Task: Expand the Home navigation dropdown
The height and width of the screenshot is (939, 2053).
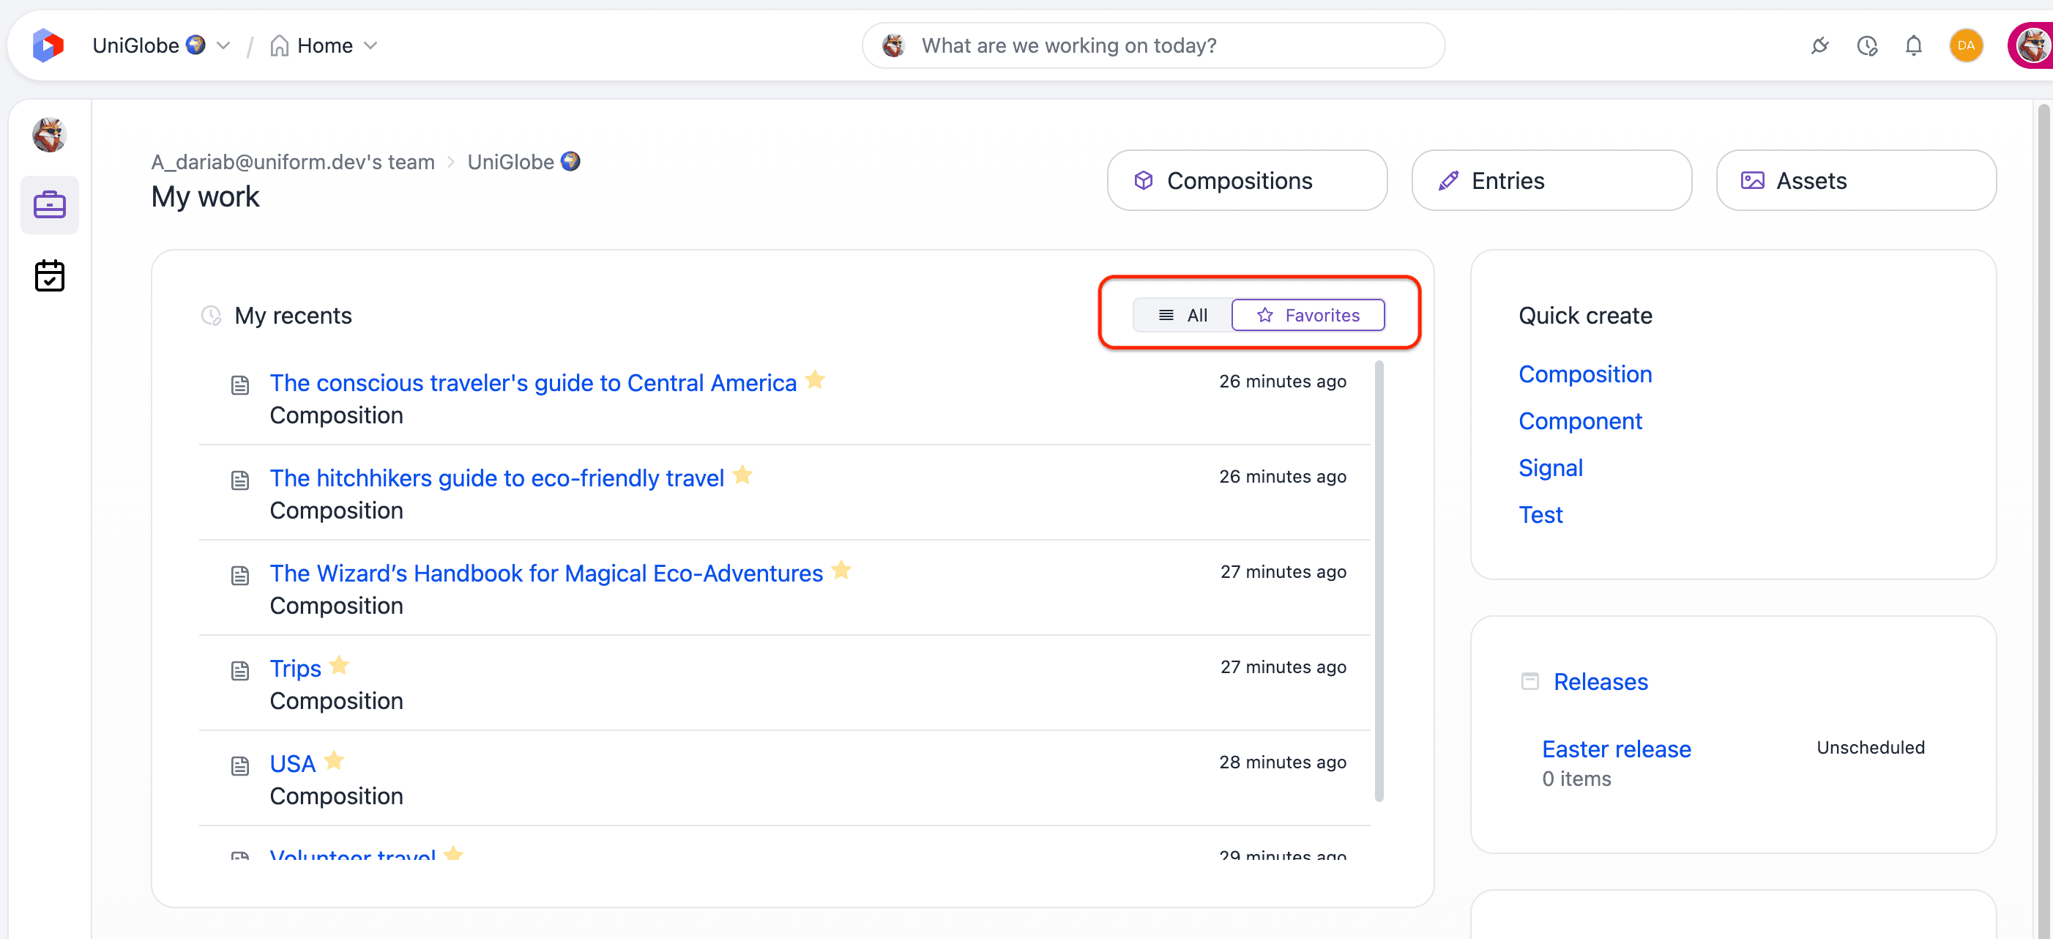Action: coord(370,46)
